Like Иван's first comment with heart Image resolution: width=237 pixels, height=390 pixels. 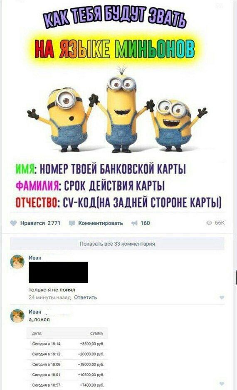pyautogui.click(x=222, y=297)
